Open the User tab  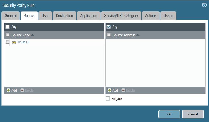[x=45, y=16]
